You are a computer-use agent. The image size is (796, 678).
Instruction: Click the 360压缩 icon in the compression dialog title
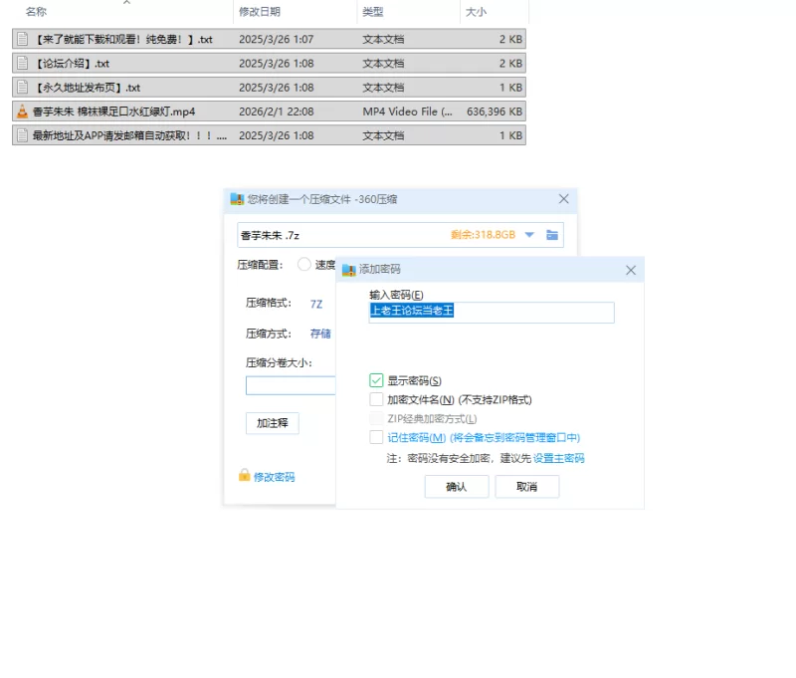tap(237, 199)
